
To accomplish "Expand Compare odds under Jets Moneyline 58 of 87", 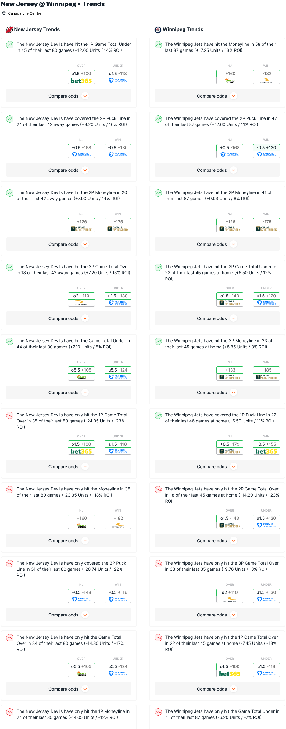I will click(217, 96).
